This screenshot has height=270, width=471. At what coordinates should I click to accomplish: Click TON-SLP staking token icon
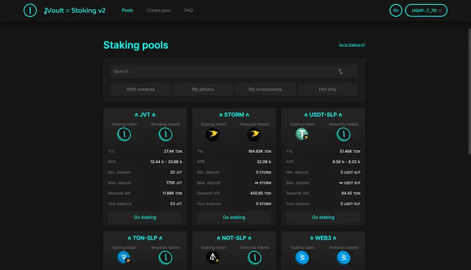(124, 257)
